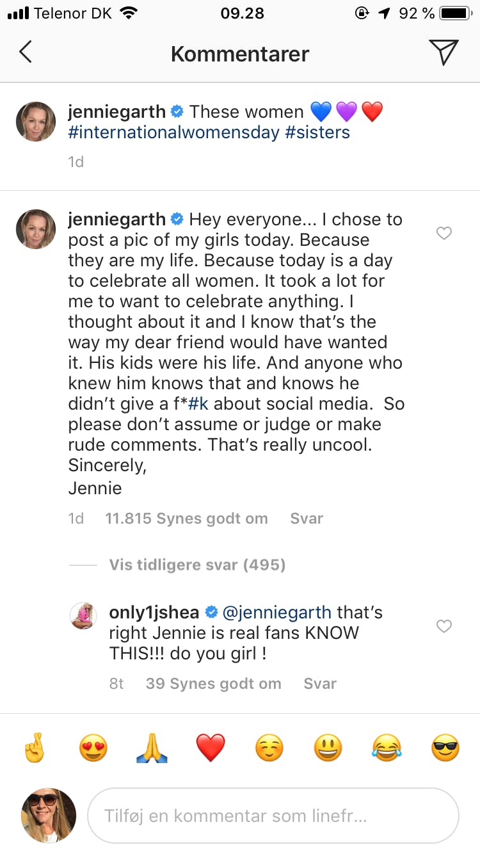Open the #internationalwomensday hashtag

174,133
